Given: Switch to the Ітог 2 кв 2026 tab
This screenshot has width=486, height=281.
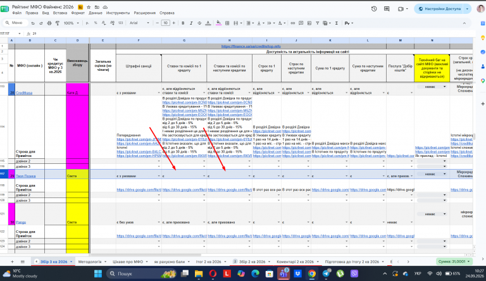Looking at the screenshot, I should [208, 261].
